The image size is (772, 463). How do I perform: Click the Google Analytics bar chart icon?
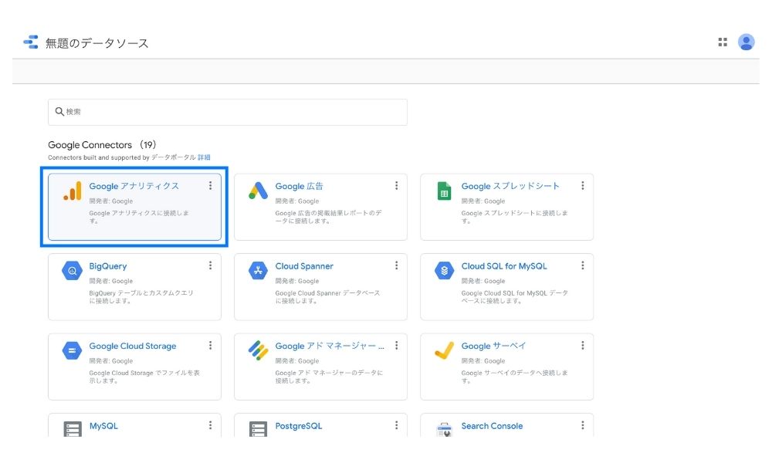[x=73, y=191]
